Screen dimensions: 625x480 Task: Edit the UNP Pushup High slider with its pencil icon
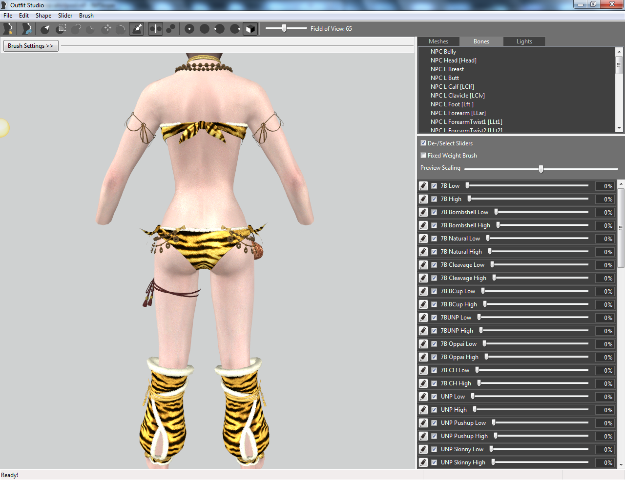coord(423,436)
